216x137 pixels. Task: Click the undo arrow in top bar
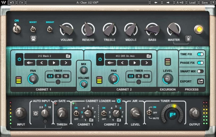(12, 2)
